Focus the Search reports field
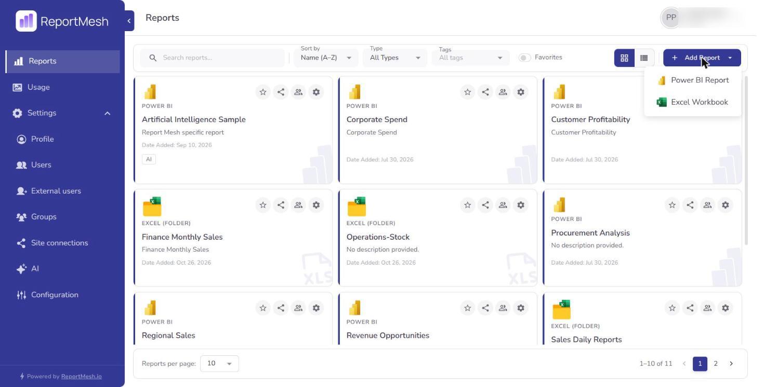Image resolution: width=764 pixels, height=387 pixels. 214,58
